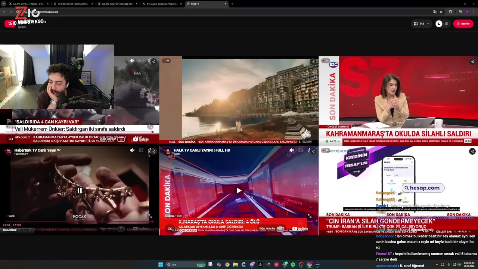Viewport: 478px width, 269px height.
Task: Unmute the Habertürk TV stream
Action: pyautogui.click(x=132, y=150)
